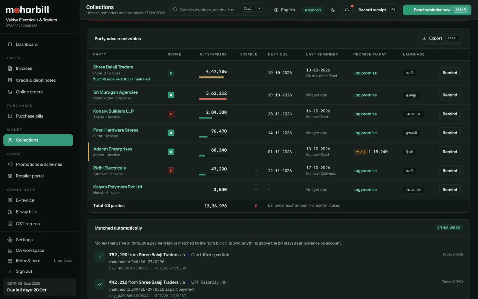Click 2 THIS WEEK badge
478x299 pixels.
point(448,228)
